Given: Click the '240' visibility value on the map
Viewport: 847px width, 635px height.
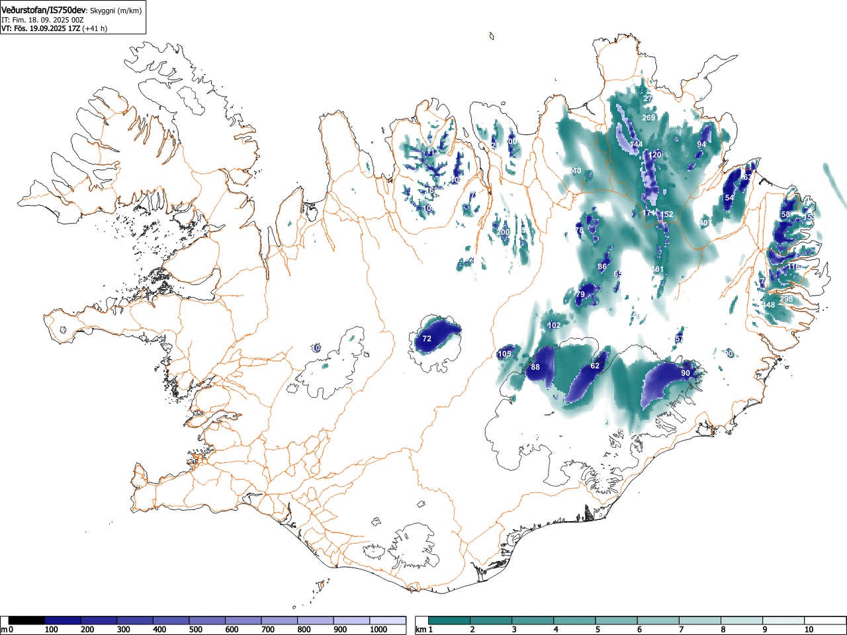Looking at the screenshot, I should click(x=574, y=171).
